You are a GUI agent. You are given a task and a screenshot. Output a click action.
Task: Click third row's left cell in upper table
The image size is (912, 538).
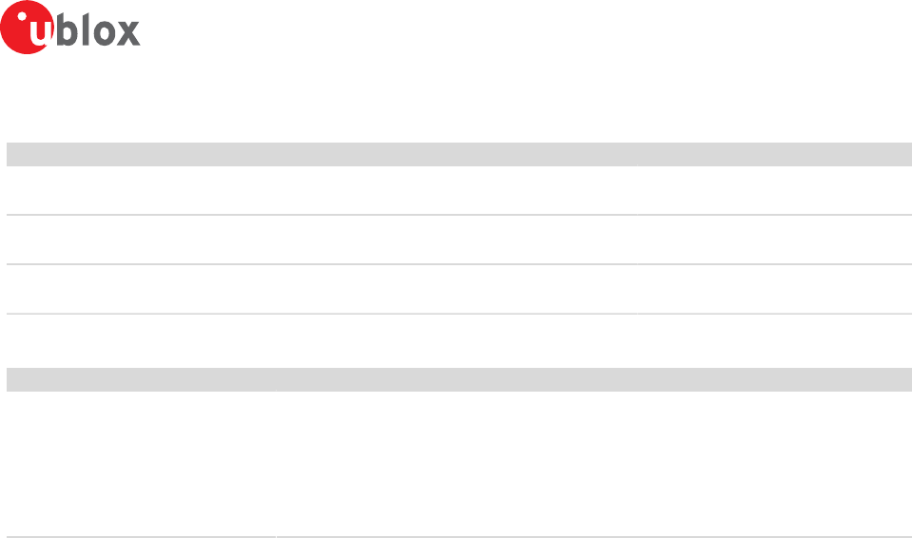[x=321, y=289]
